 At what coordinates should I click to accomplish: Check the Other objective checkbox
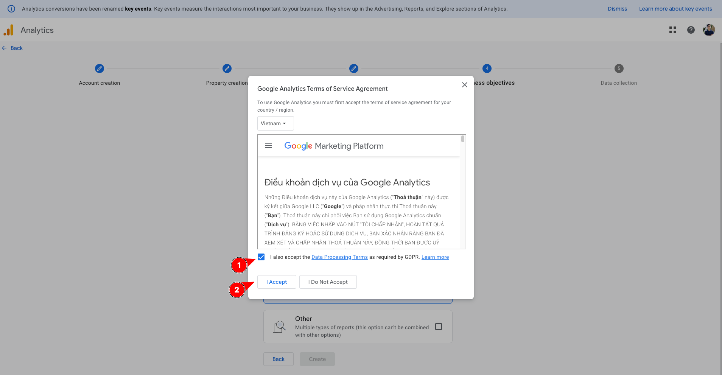[438, 327]
